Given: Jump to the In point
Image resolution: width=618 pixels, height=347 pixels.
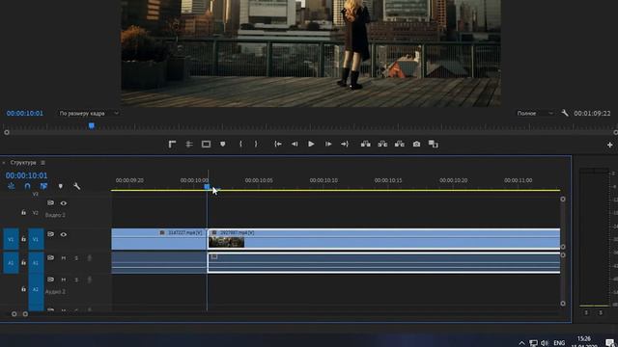Looking at the screenshot, I should tap(278, 145).
